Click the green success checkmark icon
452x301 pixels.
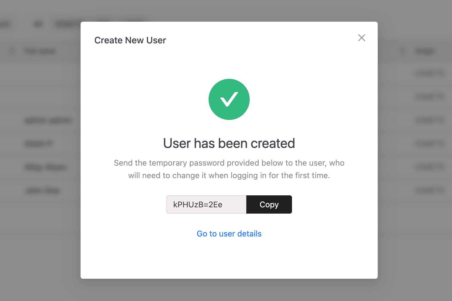[229, 99]
